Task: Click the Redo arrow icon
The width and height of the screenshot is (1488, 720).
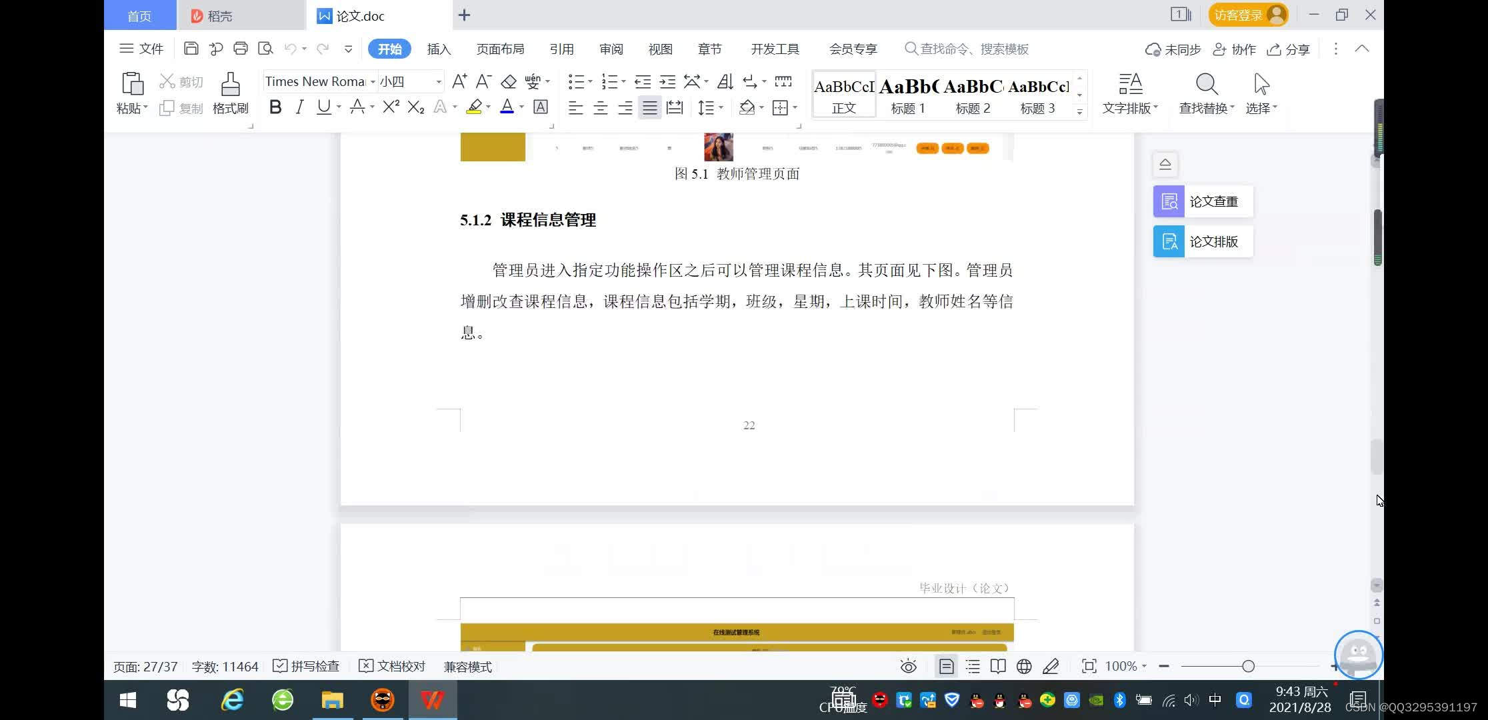Action: coord(323,49)
